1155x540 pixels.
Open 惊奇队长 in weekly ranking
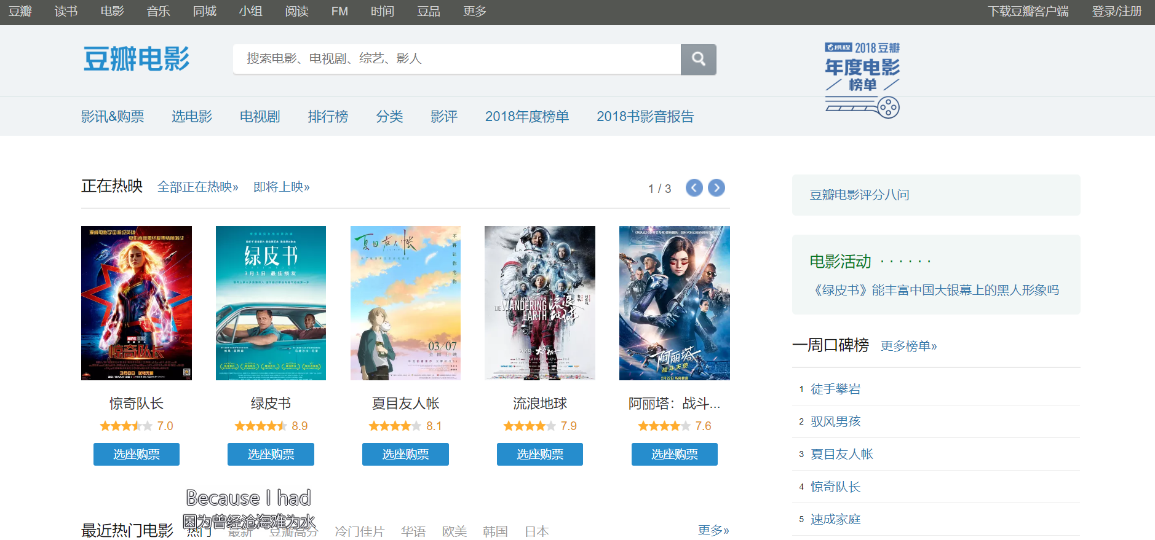tap(835, 487)
